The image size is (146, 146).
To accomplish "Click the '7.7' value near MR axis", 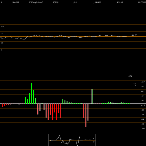I will [x=135, y=84].
